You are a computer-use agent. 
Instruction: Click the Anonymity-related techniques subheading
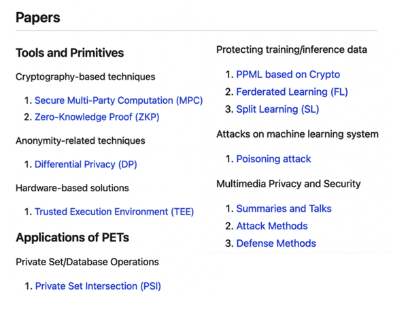pyautogui.click(x=80, y=140)
